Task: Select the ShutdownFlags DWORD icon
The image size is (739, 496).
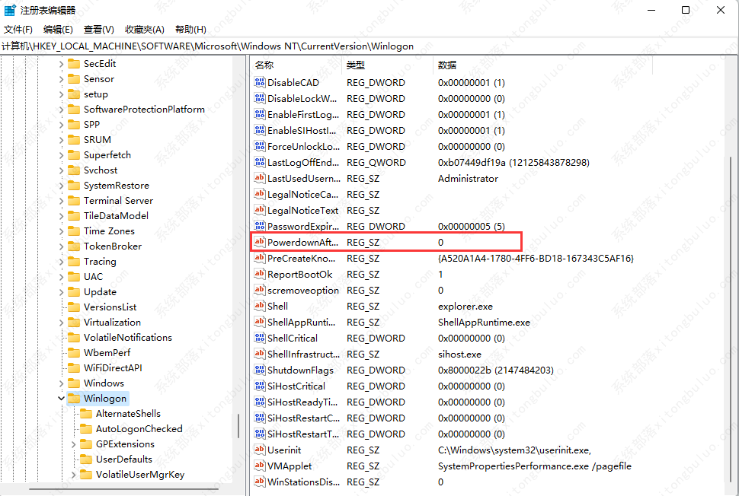Action: click(x=260, y=370)
